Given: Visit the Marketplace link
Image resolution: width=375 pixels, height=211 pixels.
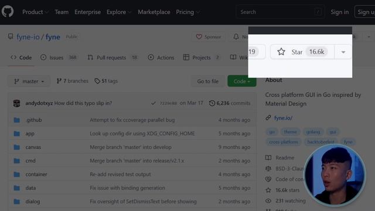Looking at the screenshot, I should (154, 12).
